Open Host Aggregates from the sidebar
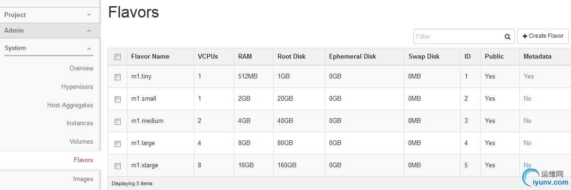The image size is (571, 190). pos(70,105)
